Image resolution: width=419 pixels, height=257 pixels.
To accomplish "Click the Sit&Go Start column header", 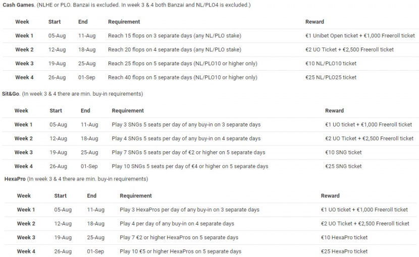I will pyautogui.click(x=56, y=111).
